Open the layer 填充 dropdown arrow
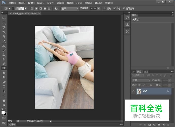The height and width of the screenshot is (127, 175). click(x=170, y=85)
